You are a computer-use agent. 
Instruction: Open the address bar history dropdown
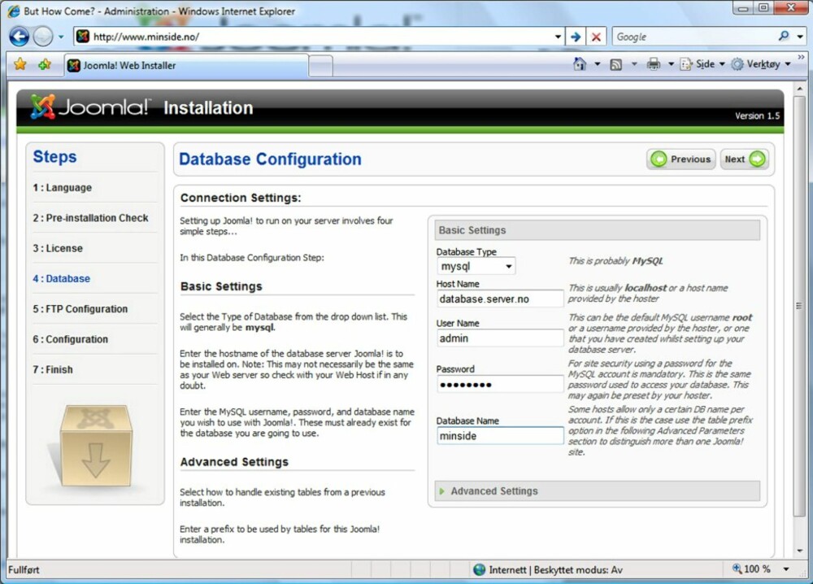click(558, 37)
